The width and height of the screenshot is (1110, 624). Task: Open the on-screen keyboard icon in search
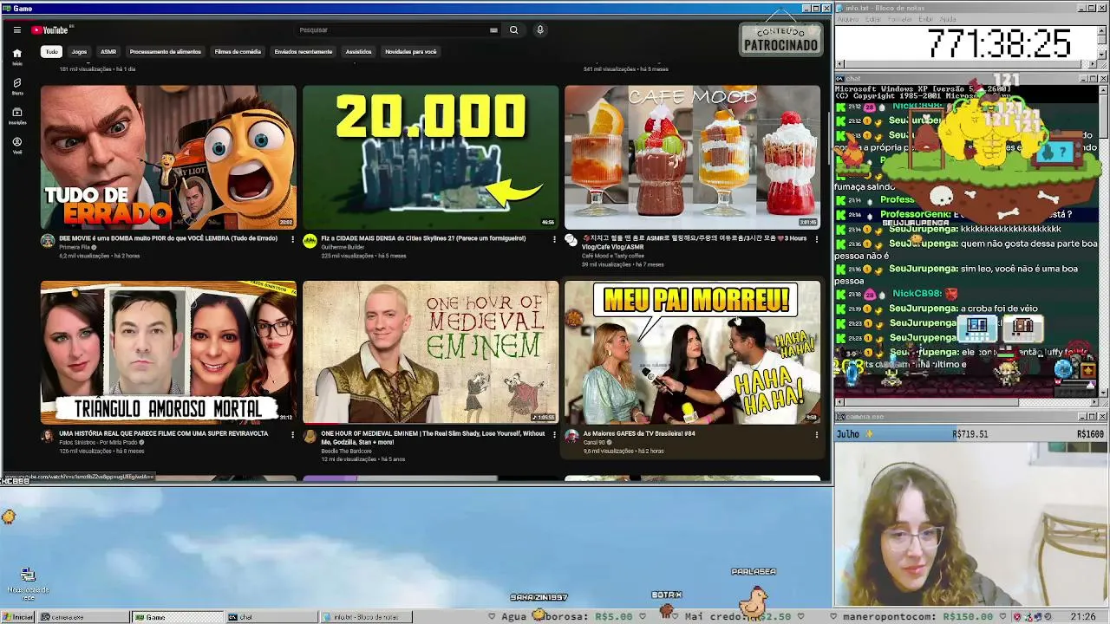click(493, 29)
